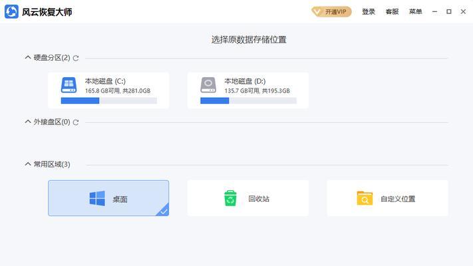Refresh the 硬盘分区 list
This screenshot has height=266, width=473.
coord(76,58)
